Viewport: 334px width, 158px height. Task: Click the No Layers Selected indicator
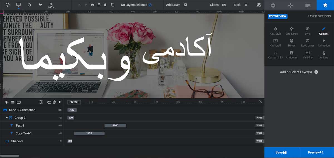tap(136, 5)
